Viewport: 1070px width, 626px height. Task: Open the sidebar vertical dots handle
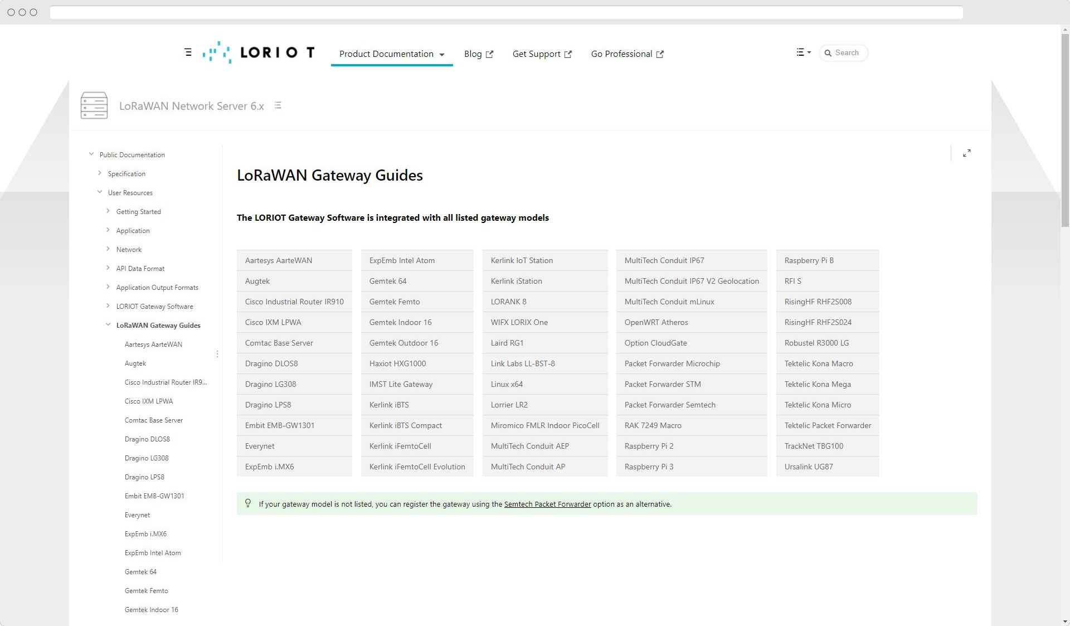click(217, 354)
